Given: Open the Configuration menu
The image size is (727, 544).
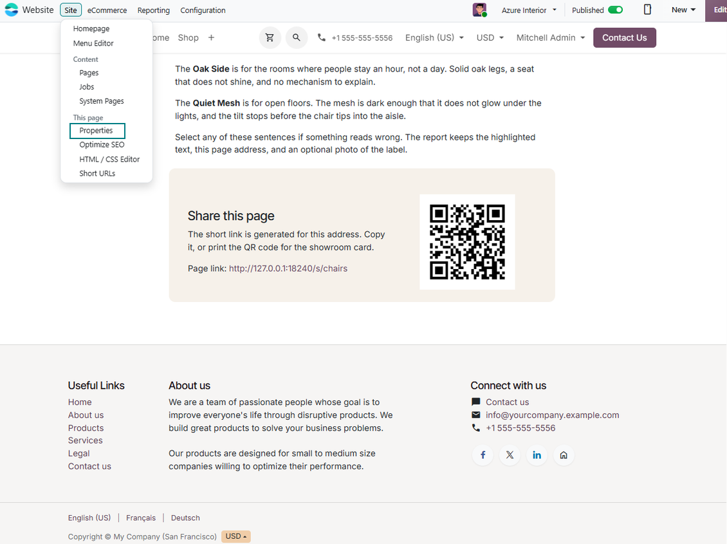Looking at the screenshot, I should 203,10.
